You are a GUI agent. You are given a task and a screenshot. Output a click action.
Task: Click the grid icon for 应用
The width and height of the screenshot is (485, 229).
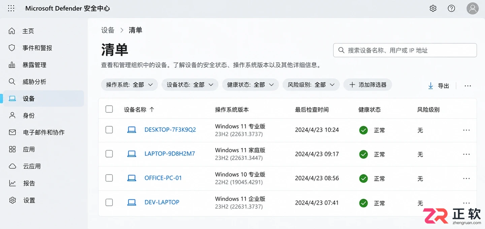tap(12, 149)
